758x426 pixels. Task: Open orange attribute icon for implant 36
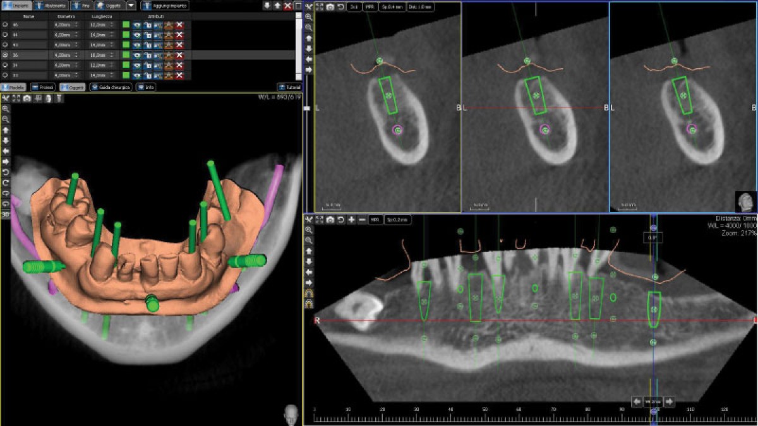click(x=169, y=55)
